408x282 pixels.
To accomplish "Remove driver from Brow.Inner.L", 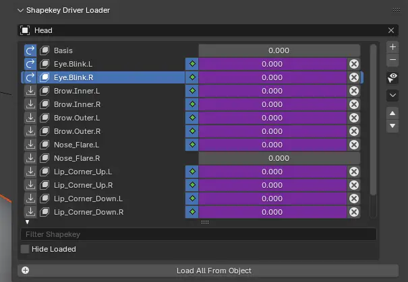I will tap(354, 91).
